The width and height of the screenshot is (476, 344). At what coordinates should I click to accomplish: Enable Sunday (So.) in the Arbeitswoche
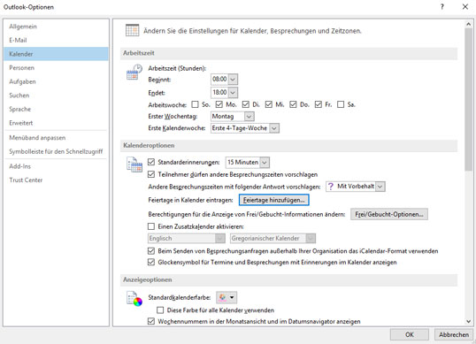tap(195, 104)
